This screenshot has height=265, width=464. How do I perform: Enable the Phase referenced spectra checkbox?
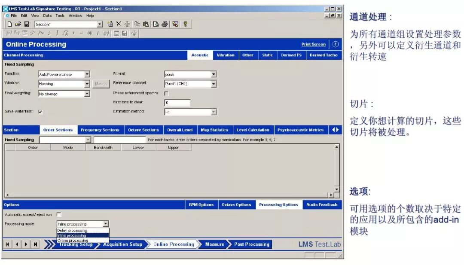tap(166, 94)
